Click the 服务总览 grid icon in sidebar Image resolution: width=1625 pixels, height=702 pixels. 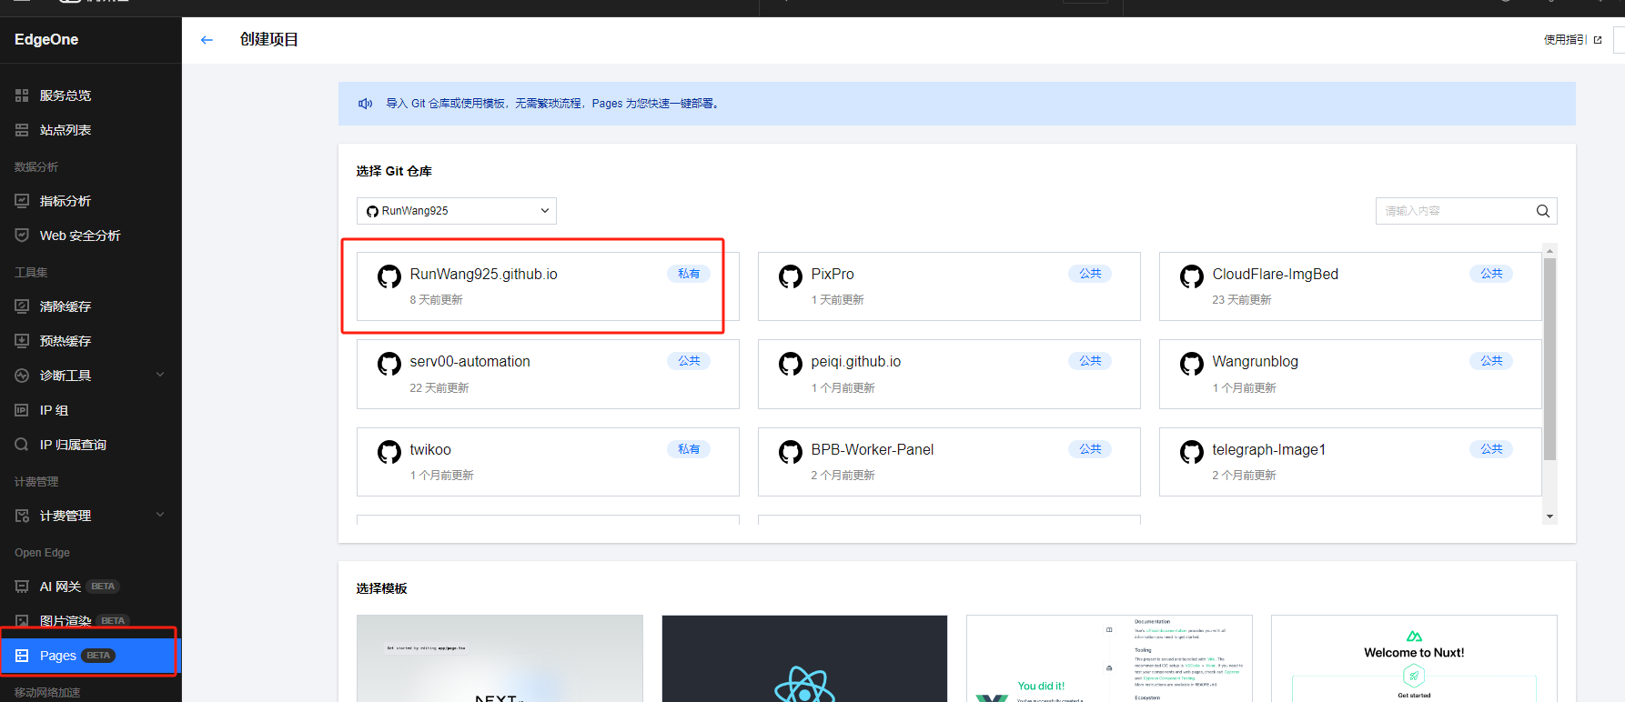22,95
